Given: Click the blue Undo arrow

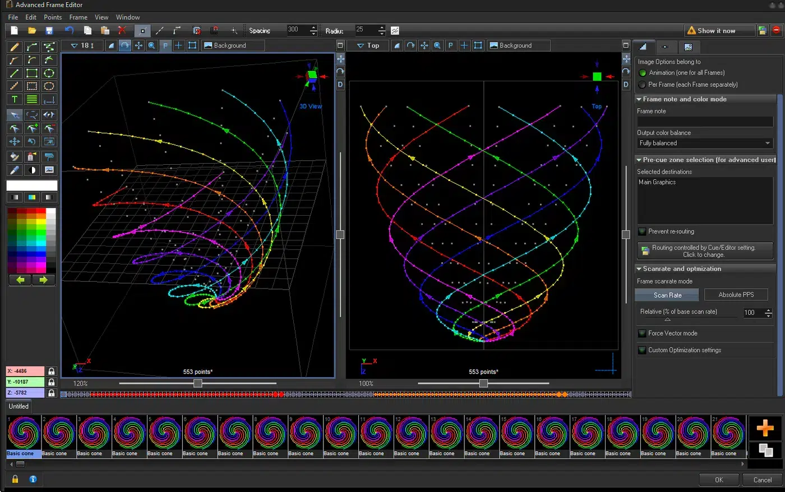Looking at the screenshot, I should 69,30.
